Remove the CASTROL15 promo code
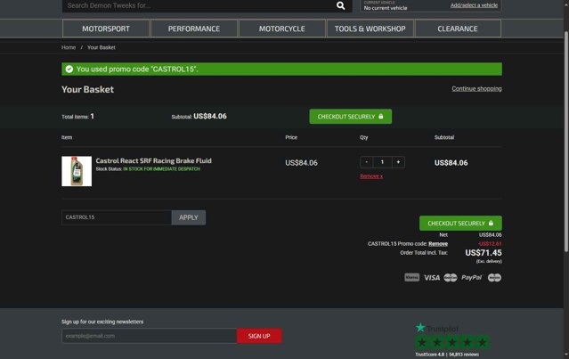Image resolution: width=569 pixels, height=359 pixels. point(437,244)
